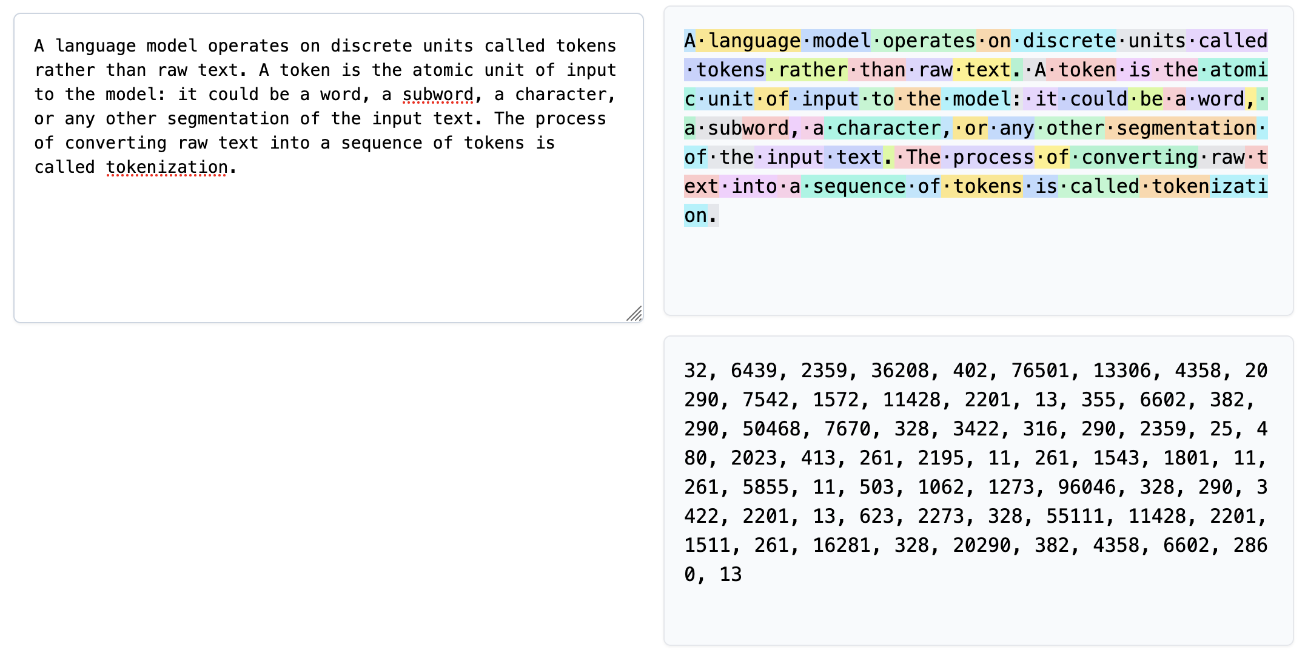
Task: Click token ID 36208 in ID list
Action: pos(899,371)
